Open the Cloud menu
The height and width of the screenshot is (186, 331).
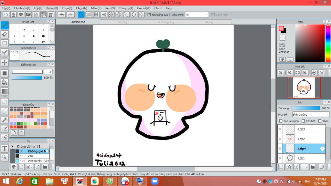158,8
